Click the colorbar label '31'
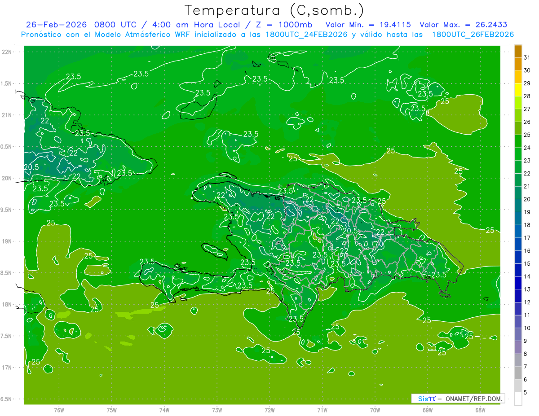The height and width of the screenshot is (416, 539). [527, 57]
